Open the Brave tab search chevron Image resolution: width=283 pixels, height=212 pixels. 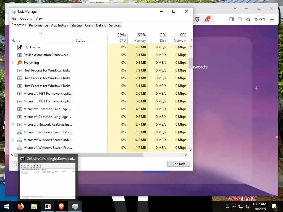[235, 8]
